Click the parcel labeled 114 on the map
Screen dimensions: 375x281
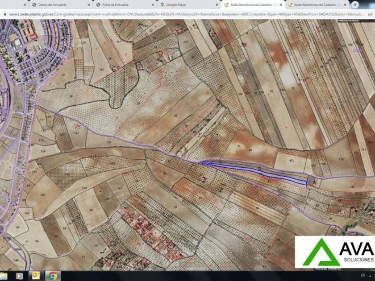tap(43, 152)
